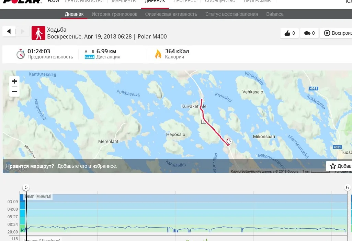Image resolution: width=352 pixels, height=241 pixels.
Task: Click the 4081 road badge near Kukkoluhta
Action: pyautogui.click(x=314, y=88)
